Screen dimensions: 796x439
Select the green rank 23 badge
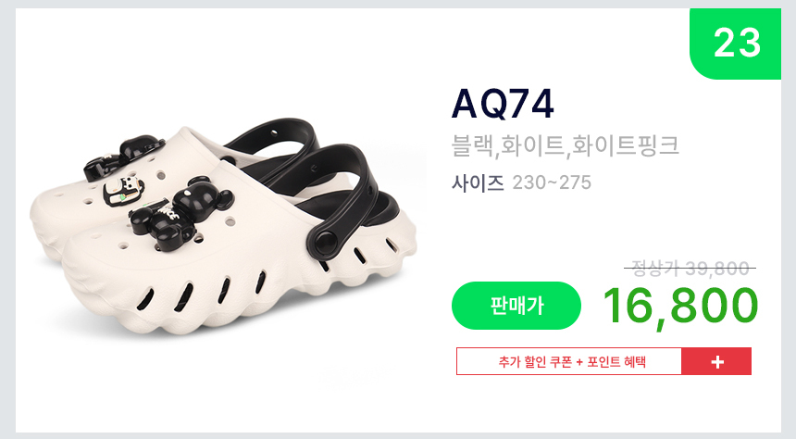tap(735, 44)
